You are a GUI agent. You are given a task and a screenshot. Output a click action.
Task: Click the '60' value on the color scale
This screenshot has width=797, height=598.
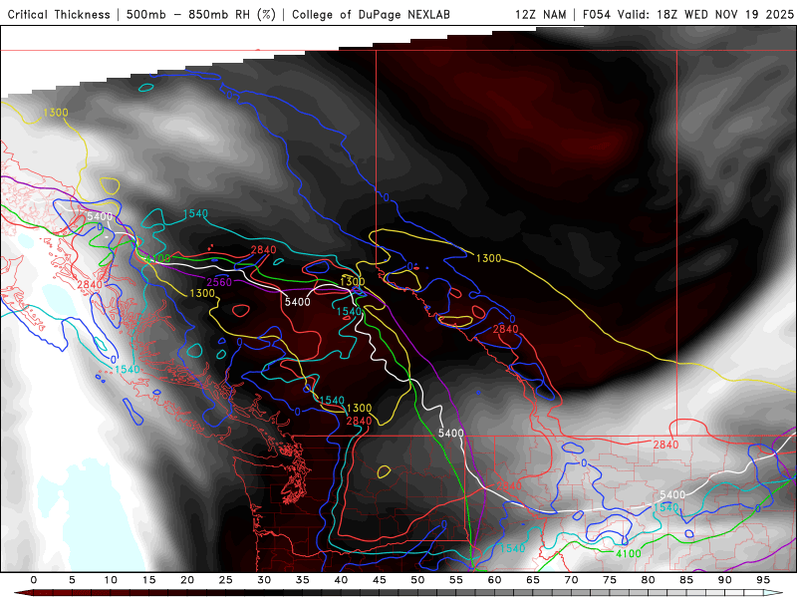pos(494,580)
